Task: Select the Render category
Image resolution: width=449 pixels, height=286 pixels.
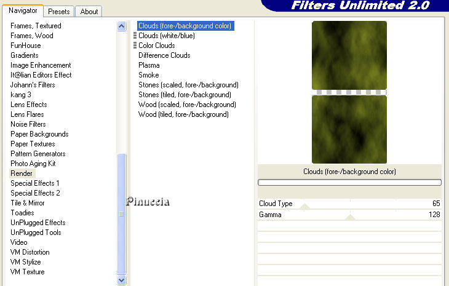Action: [x=22, y=173]
